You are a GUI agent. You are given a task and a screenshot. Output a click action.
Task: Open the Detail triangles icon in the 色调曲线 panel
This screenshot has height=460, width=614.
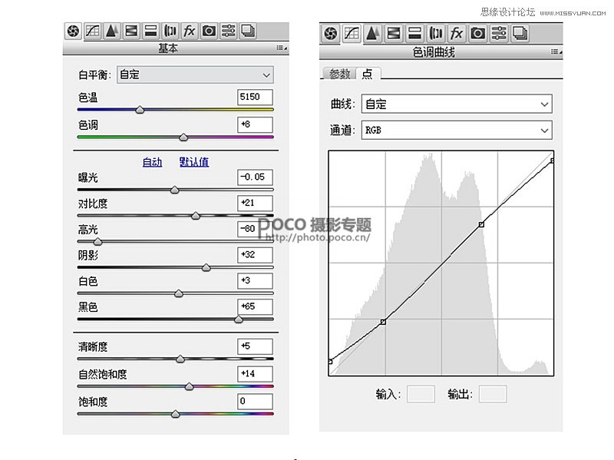click(372, 33)
